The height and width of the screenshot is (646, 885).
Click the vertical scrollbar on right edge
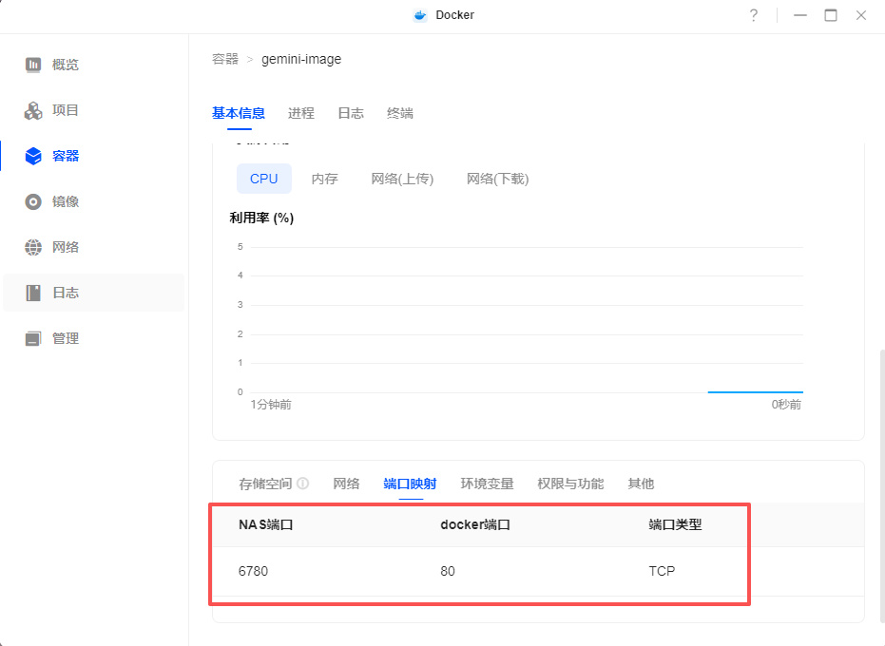click(x=881, y=485)
